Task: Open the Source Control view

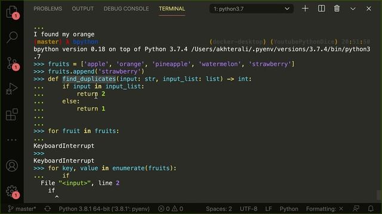Action: click(12, 64)
